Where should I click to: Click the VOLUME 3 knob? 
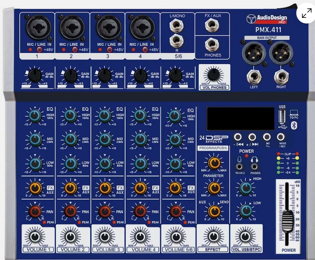click(105, 237)
